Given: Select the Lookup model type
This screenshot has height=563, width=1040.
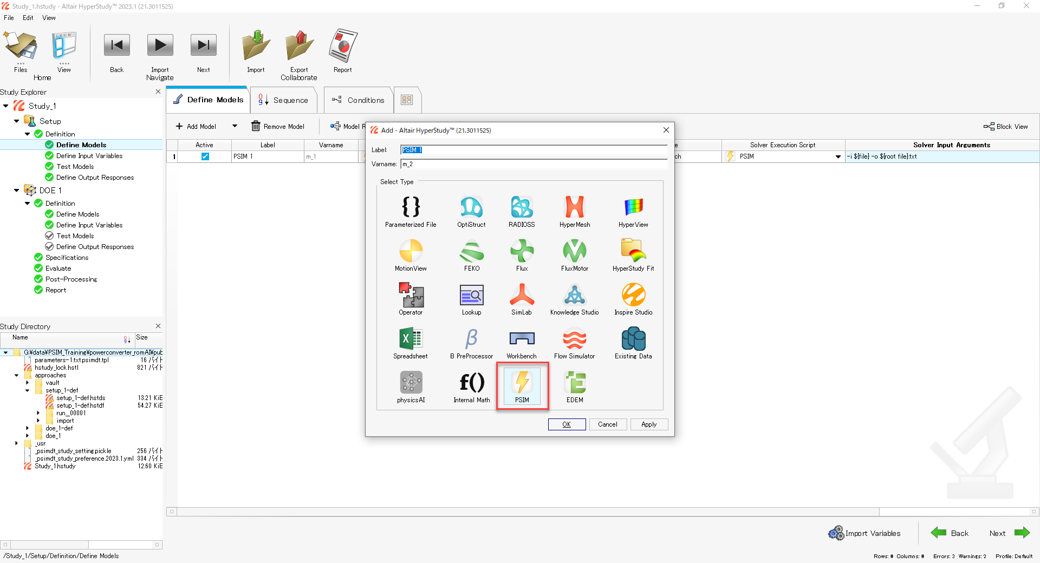Looking at the screenshot, I should click(x=471, y=299).
